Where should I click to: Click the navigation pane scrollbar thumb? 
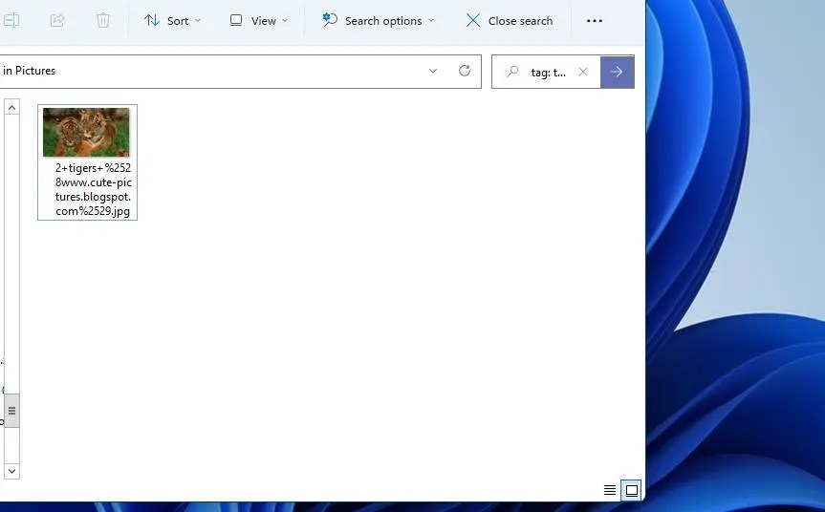(12, 411)
